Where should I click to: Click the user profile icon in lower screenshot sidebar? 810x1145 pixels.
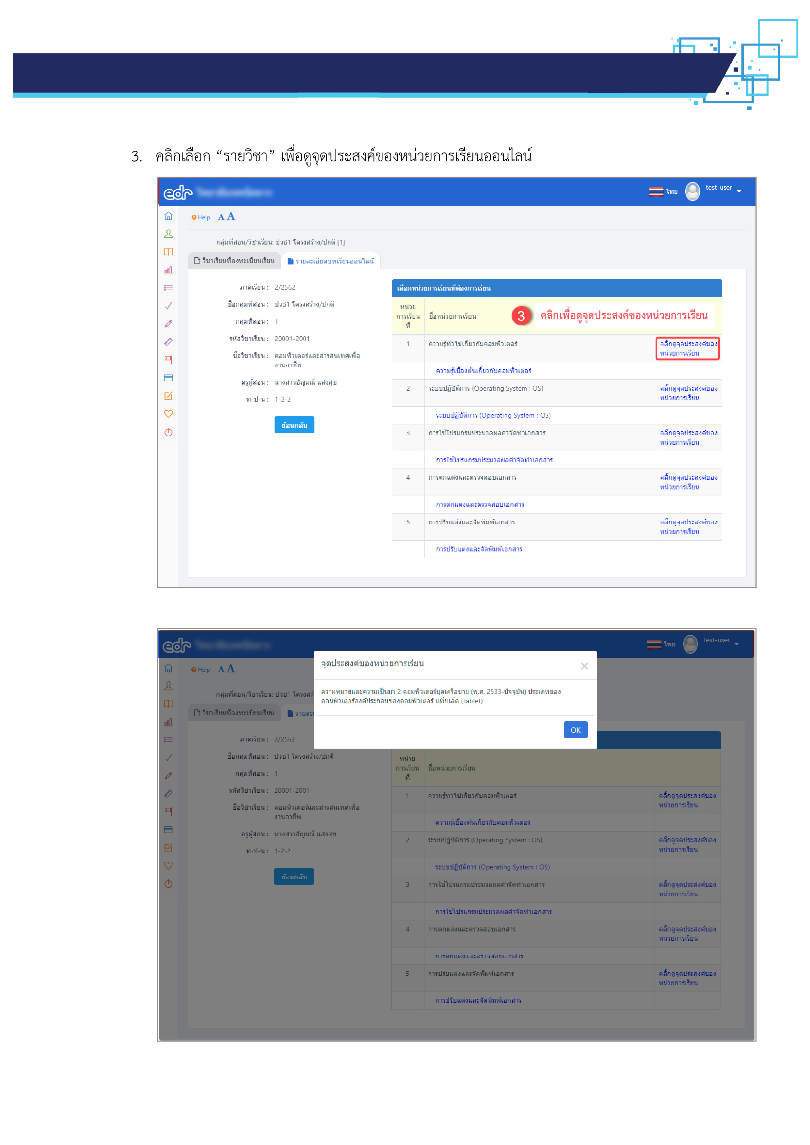tap(168, 686)
